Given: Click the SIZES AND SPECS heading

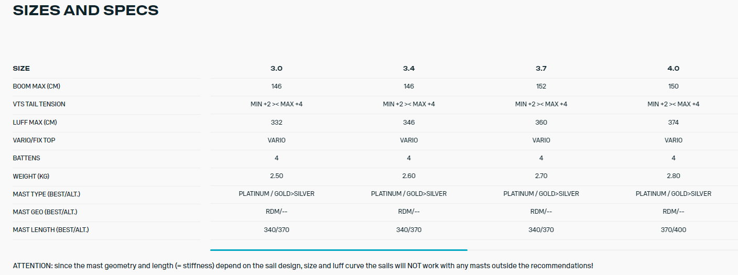Looking at the screenshot, I should [x=85, y=10].
